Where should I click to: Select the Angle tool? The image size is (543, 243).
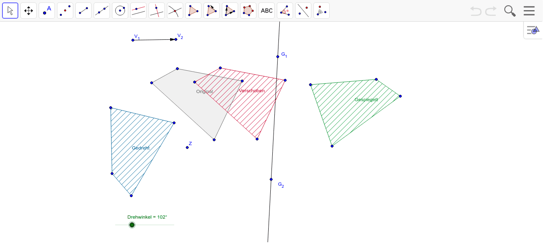(285, 11)
